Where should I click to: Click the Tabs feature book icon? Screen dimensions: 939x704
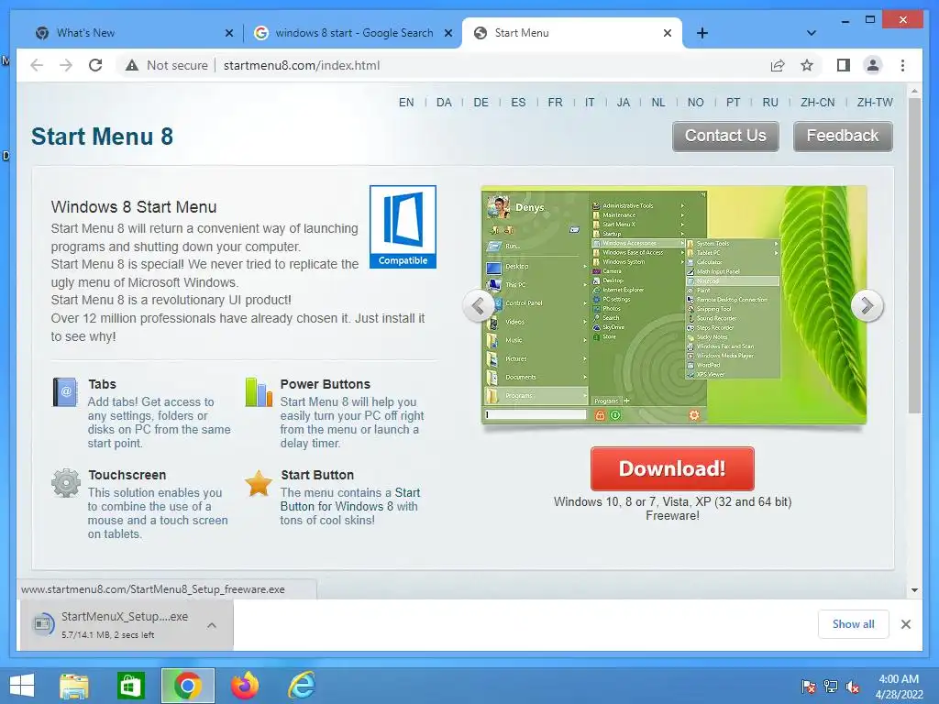(x=65, y=392)
